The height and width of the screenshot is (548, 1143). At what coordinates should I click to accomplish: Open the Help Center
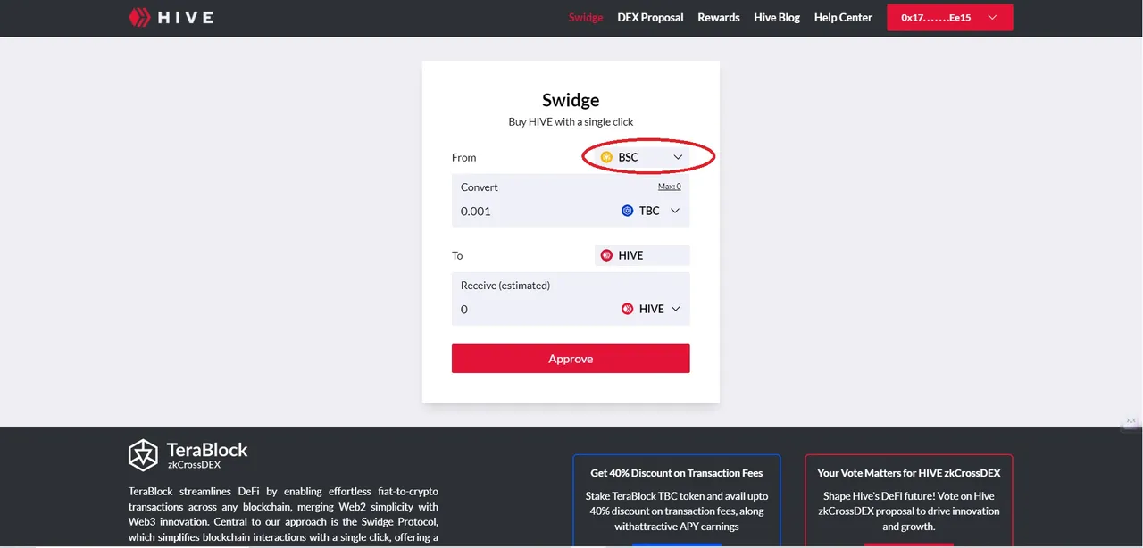click(x=843, y=17)
